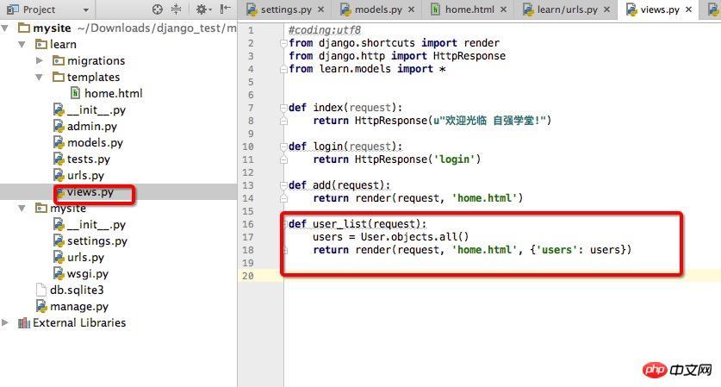Select the migrations folder in tree
Screen dimensions: 721x387
click(96, 60)
